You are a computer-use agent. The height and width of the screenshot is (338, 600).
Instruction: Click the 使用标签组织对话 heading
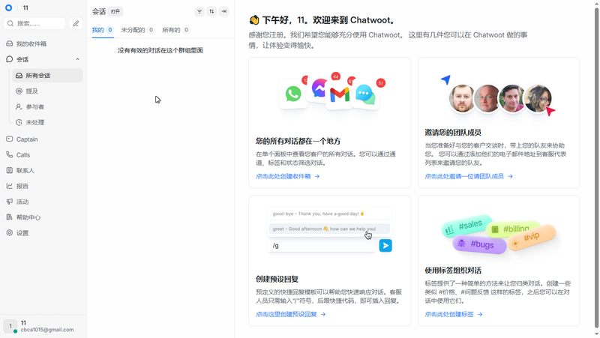tap(453, 271)
